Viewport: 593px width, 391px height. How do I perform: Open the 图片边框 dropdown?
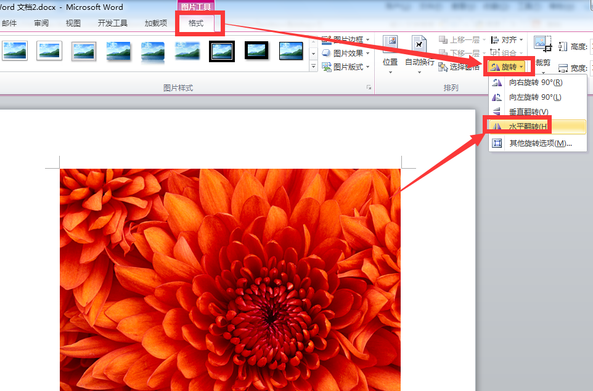pyautogui.click(x=346, y=39)
